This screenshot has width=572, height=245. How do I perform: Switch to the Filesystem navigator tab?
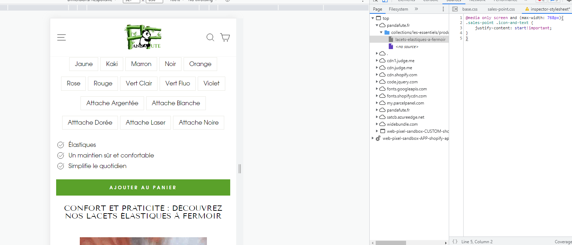[398, 9]
